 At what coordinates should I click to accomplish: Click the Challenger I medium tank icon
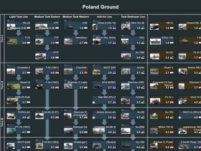pyautogui.click(x=86, y=147)
